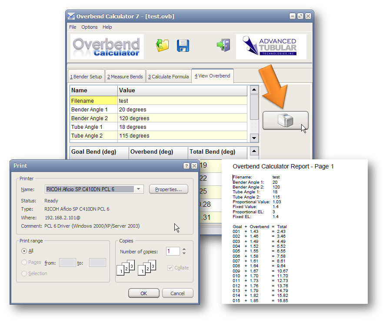The image size is (386, 323).
Task: Click the Advanced Tubular Technologies logo
Action: click(271, 47)
